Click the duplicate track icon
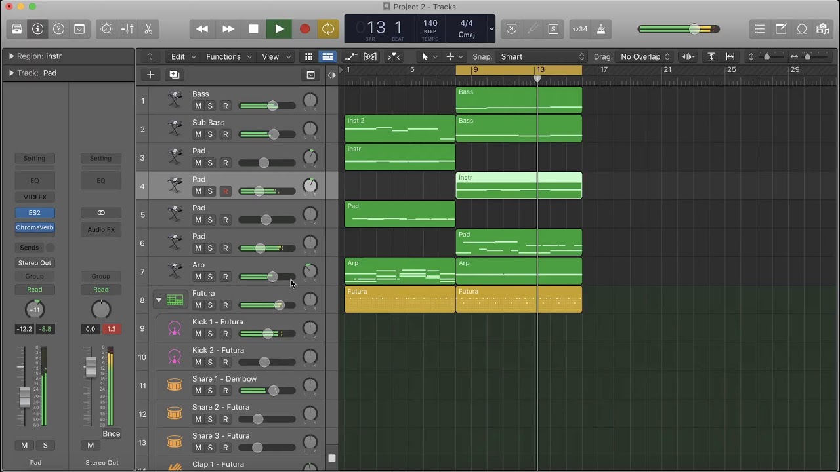Screen dimensions: 840x472 pos(175,75)
